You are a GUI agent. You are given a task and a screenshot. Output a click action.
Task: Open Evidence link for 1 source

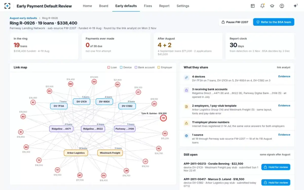(x=284, y=135)
